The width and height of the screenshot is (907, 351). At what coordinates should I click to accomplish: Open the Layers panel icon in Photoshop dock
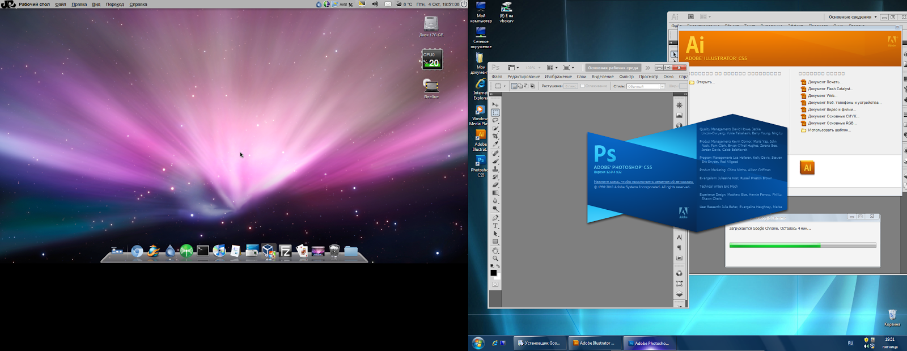[679, 294]
